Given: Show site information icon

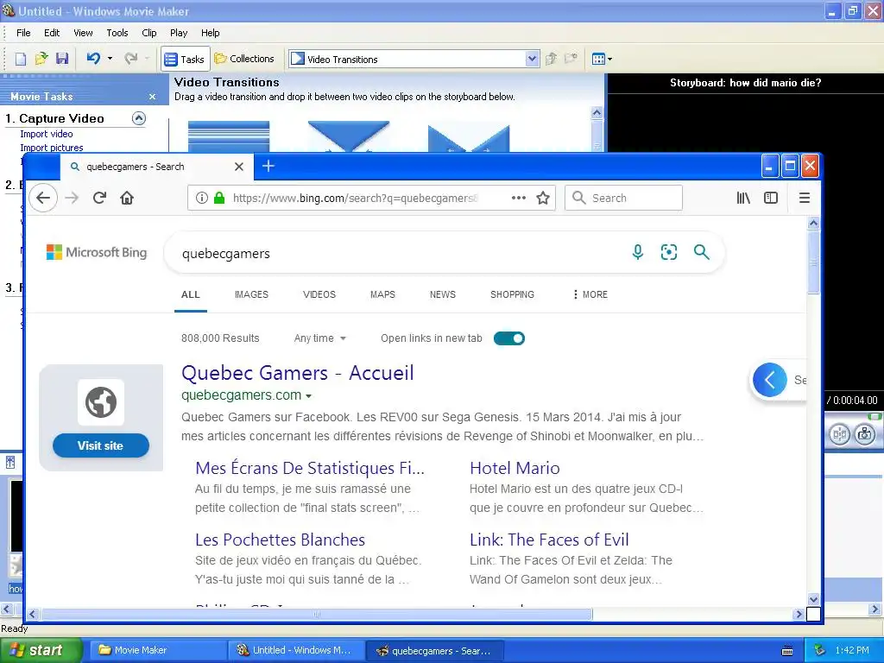Looking at the screenshot, I should click(201, 198).
